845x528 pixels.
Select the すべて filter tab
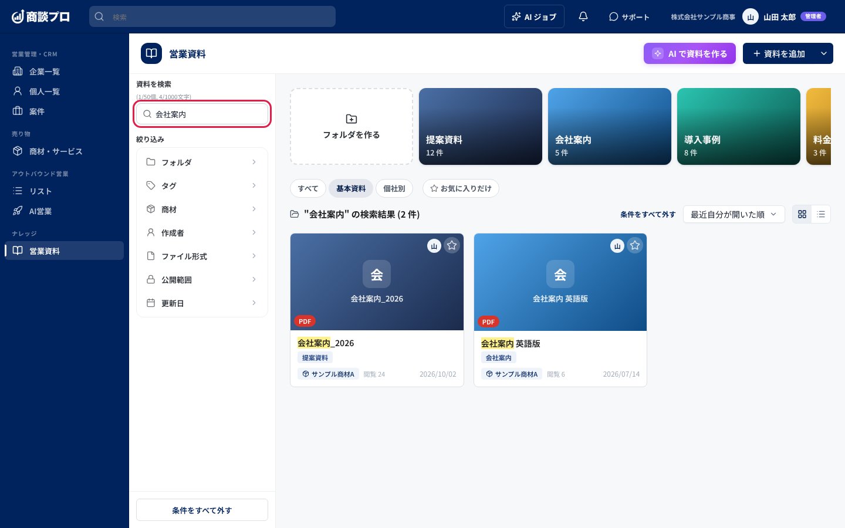[x=308, y=188]
